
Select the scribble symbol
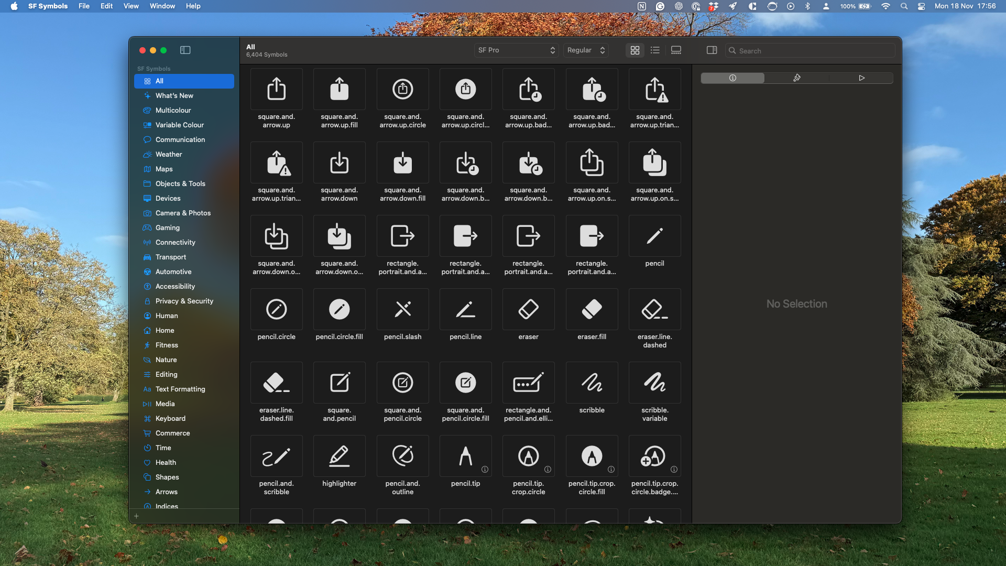tap(592, 383)
